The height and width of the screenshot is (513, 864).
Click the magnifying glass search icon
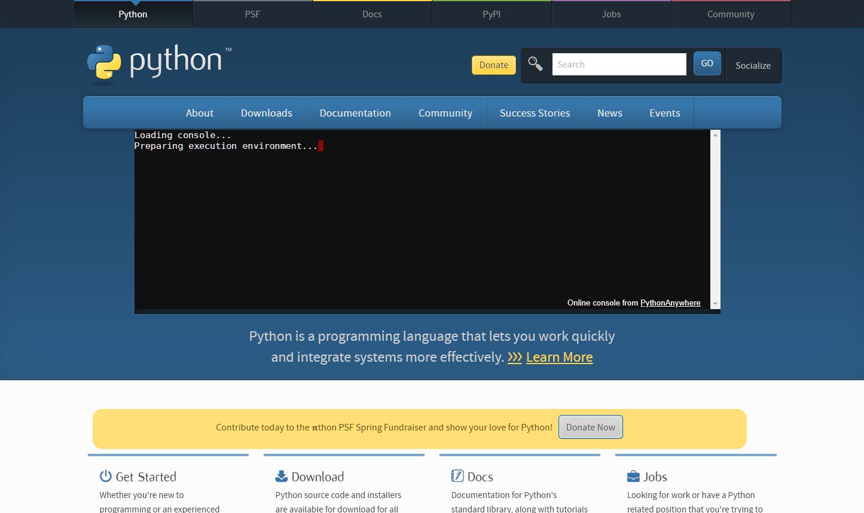535,63
